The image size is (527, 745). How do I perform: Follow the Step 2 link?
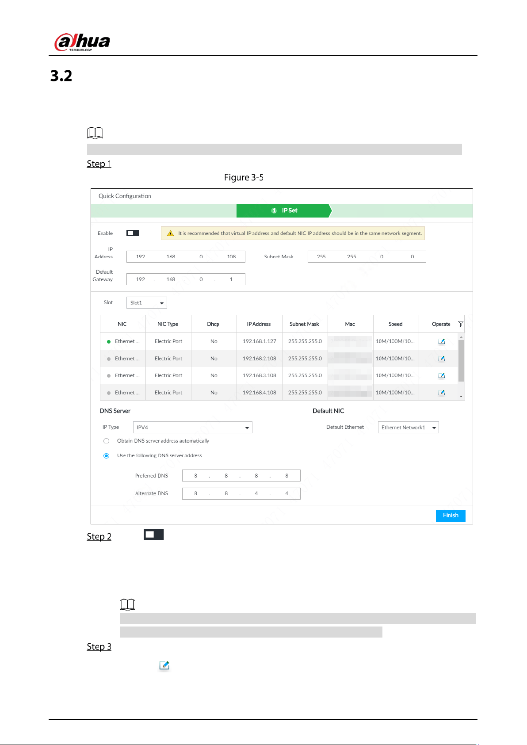(x=99, y=536)
